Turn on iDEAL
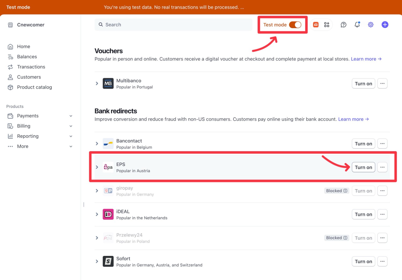This screenshot has width=402, height=280. [363, 214]
